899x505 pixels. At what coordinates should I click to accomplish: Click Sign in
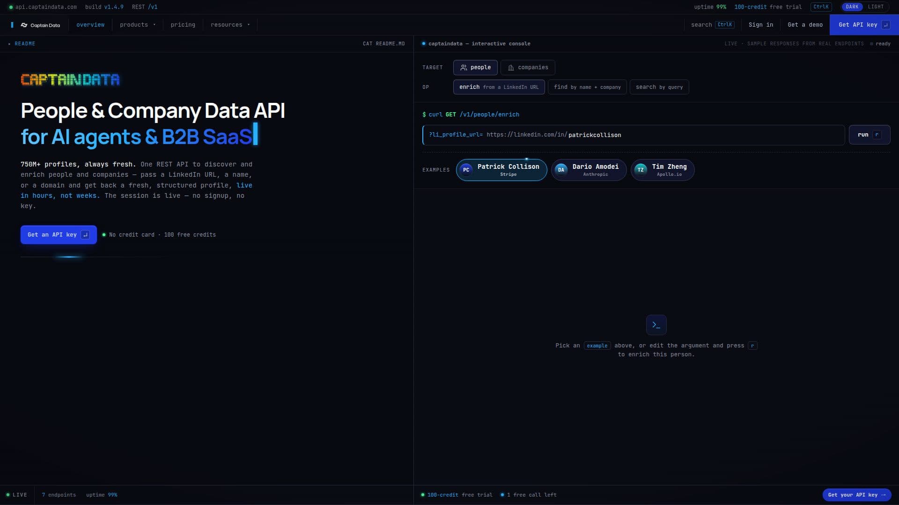(760, 25)
